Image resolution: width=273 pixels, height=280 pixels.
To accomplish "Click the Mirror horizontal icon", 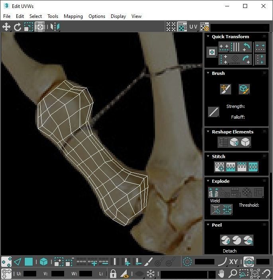I will (x=55, y=27).
